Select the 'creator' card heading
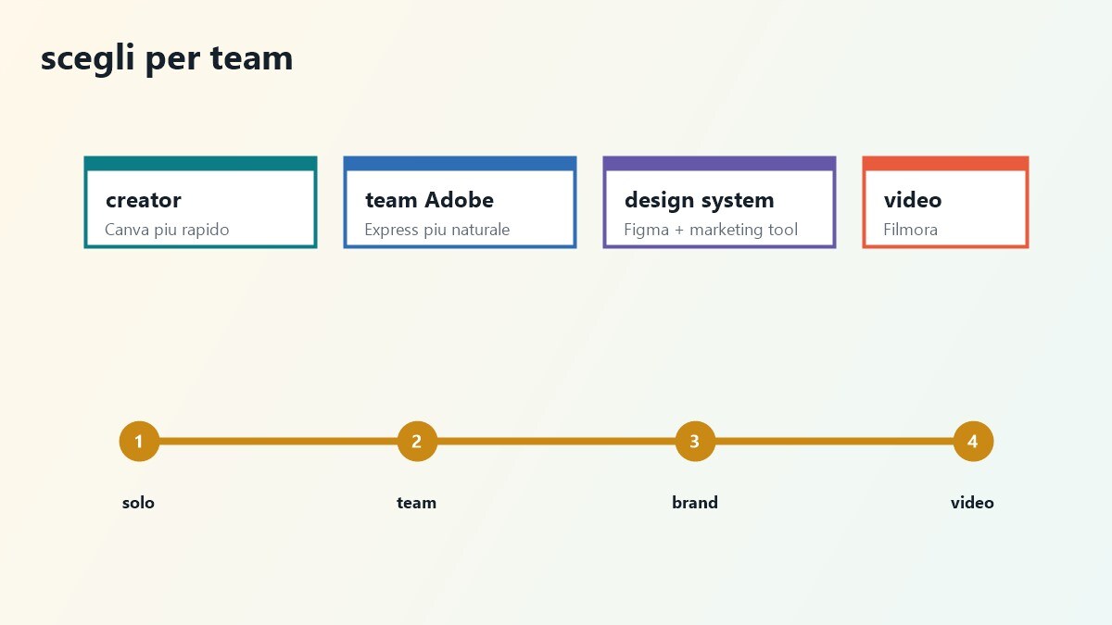 coord(144,200)
